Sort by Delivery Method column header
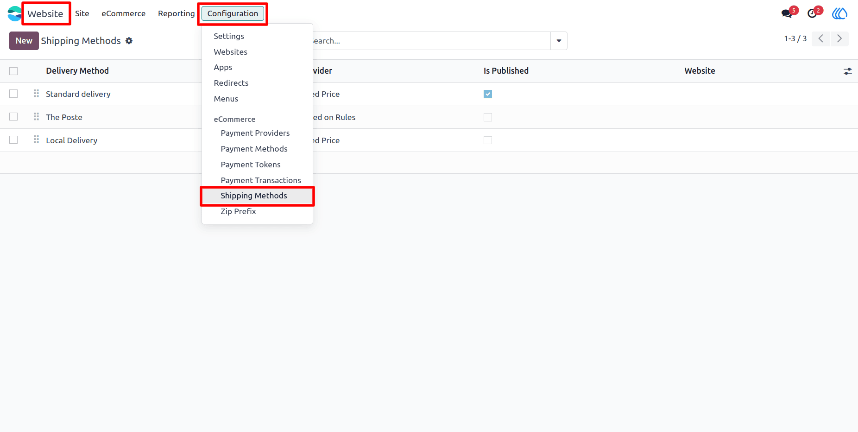858x432 pixels. (x=77, y=71)
